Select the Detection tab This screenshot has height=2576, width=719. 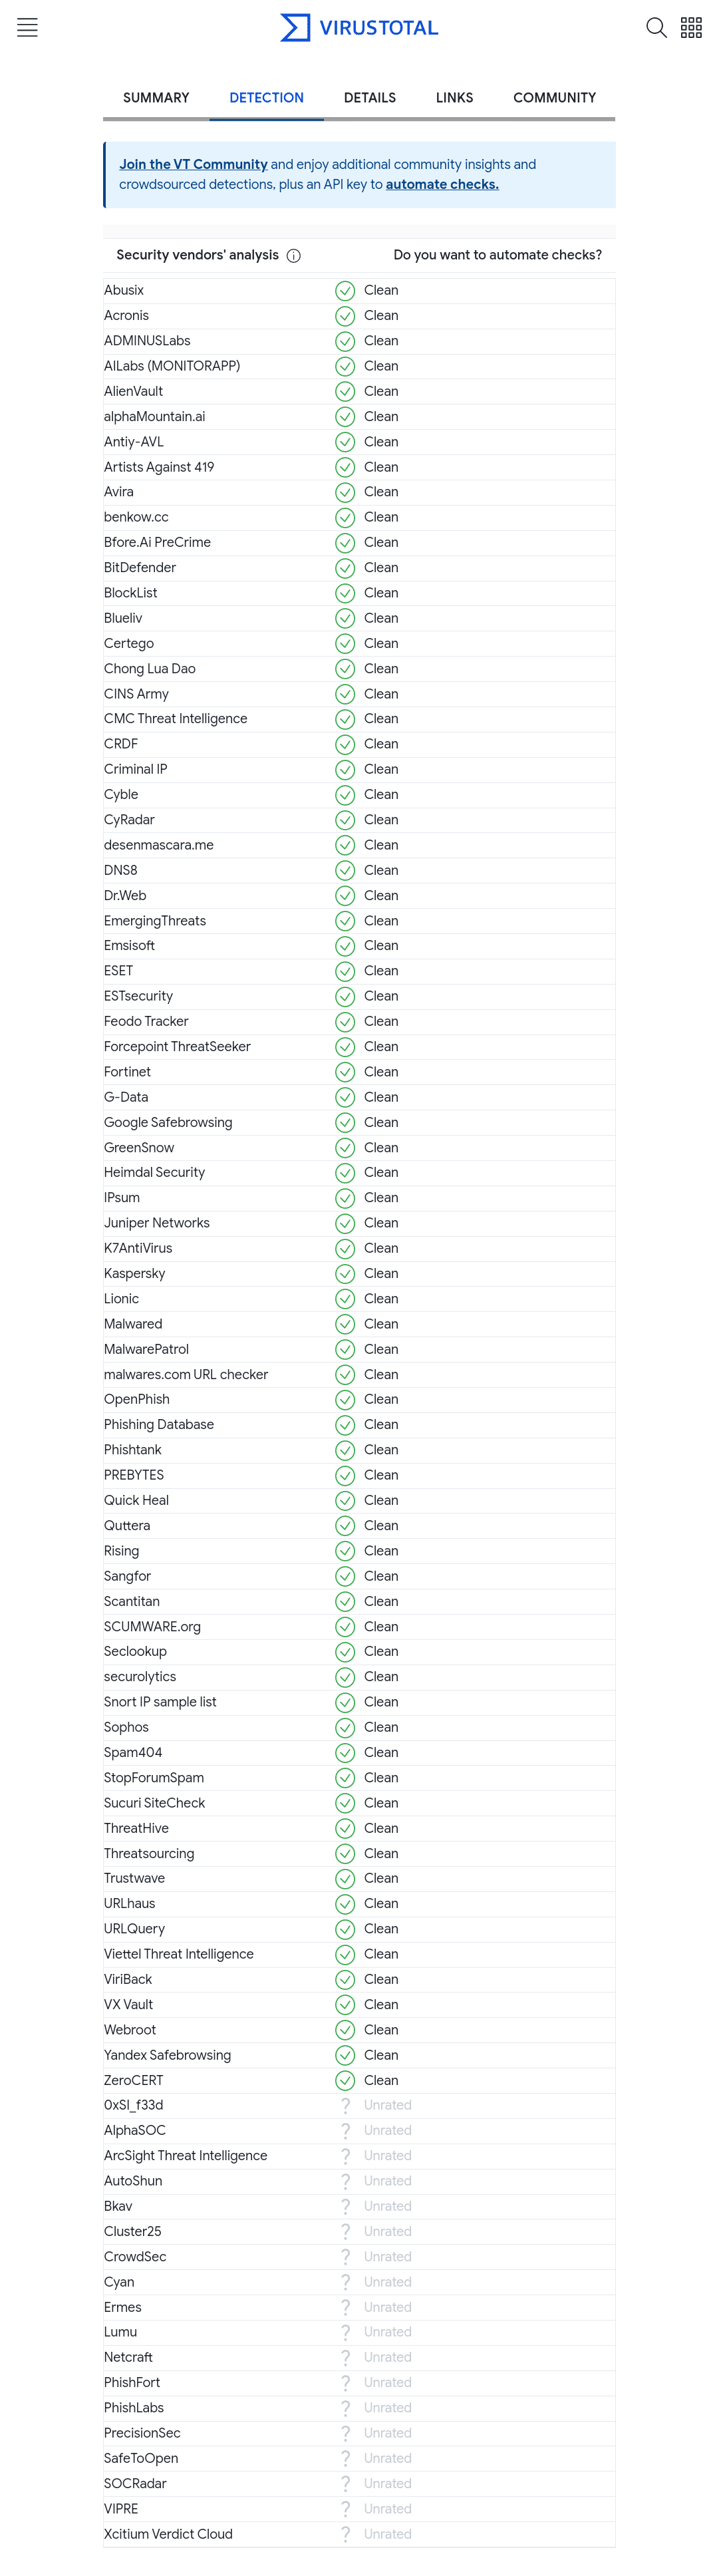click(x=266, y=98)
